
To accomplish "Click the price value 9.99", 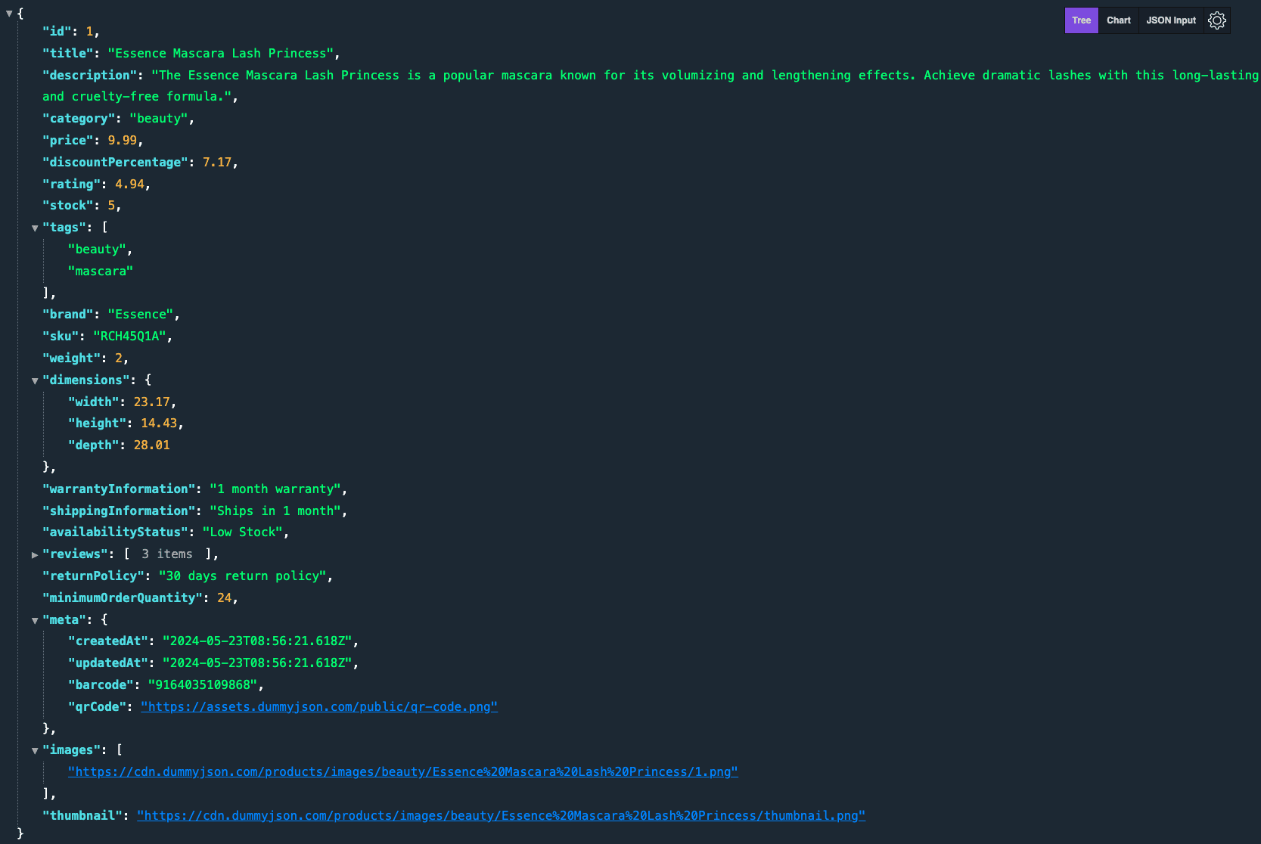I will 123,140.
